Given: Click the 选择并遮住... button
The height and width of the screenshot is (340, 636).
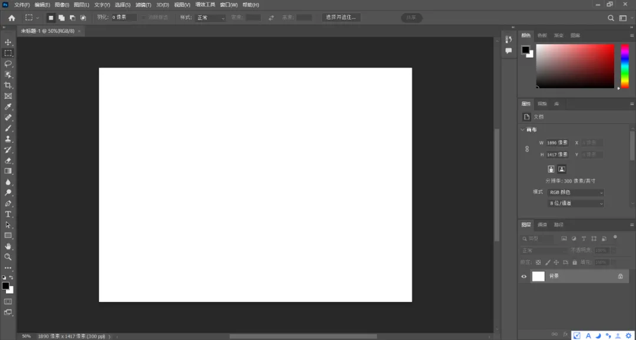Looking at the screenshot, I should pyautogui.click(x=341, y=18).
